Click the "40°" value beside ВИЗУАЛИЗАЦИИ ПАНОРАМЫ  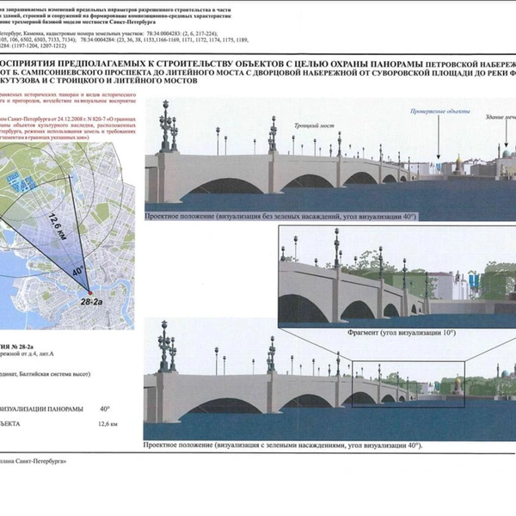point(105,408)
